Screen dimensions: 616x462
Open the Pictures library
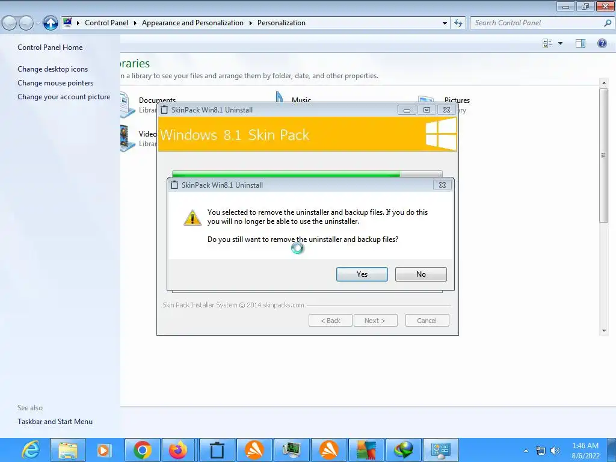click(457, 100)
